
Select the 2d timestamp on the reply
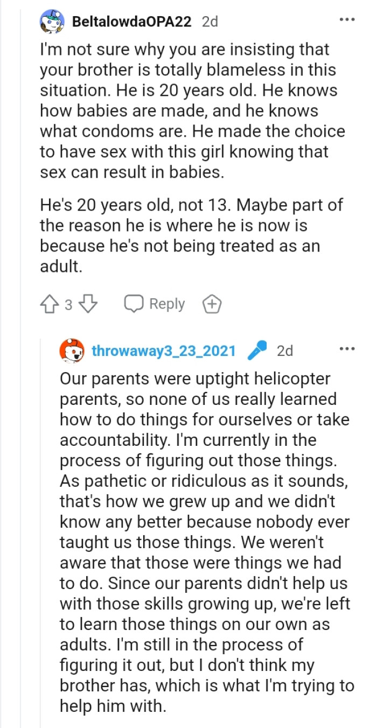pyautogui.click(x=285, y=350)
